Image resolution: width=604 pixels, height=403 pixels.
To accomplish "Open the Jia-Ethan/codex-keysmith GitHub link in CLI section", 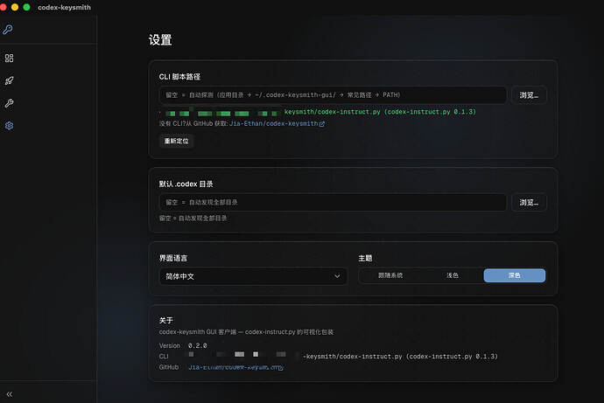I will pos(273,124).
